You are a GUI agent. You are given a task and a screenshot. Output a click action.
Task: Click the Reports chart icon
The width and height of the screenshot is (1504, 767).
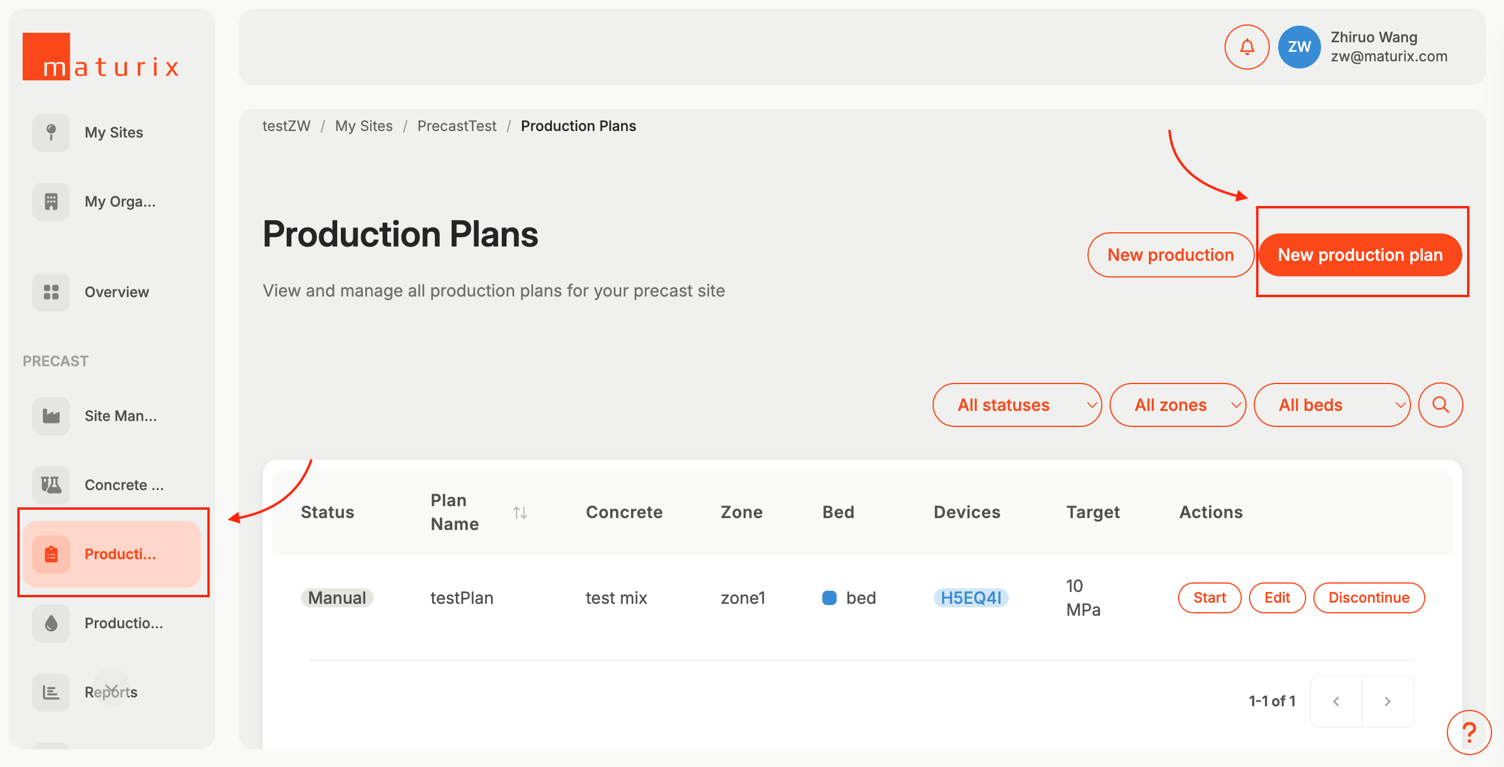(51, 692)
